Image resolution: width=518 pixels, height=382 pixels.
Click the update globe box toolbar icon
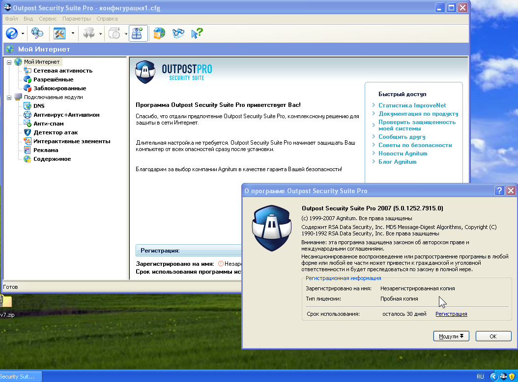pyautogui.click(x=159, y=34)
